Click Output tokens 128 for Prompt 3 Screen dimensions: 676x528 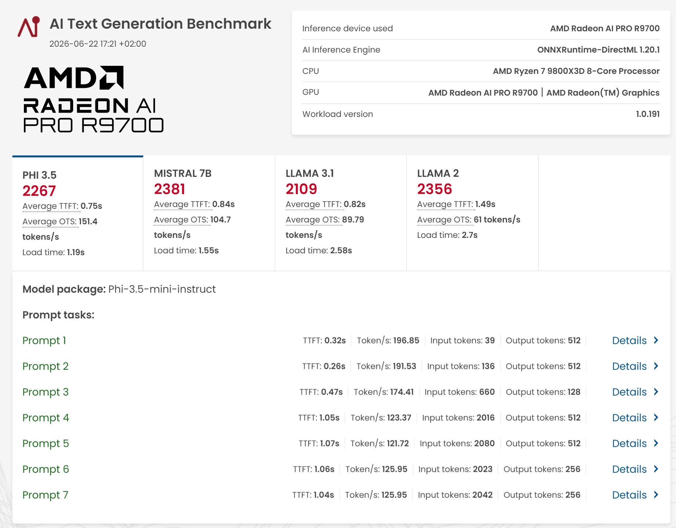pyautogui.click(x=543, y=392)
